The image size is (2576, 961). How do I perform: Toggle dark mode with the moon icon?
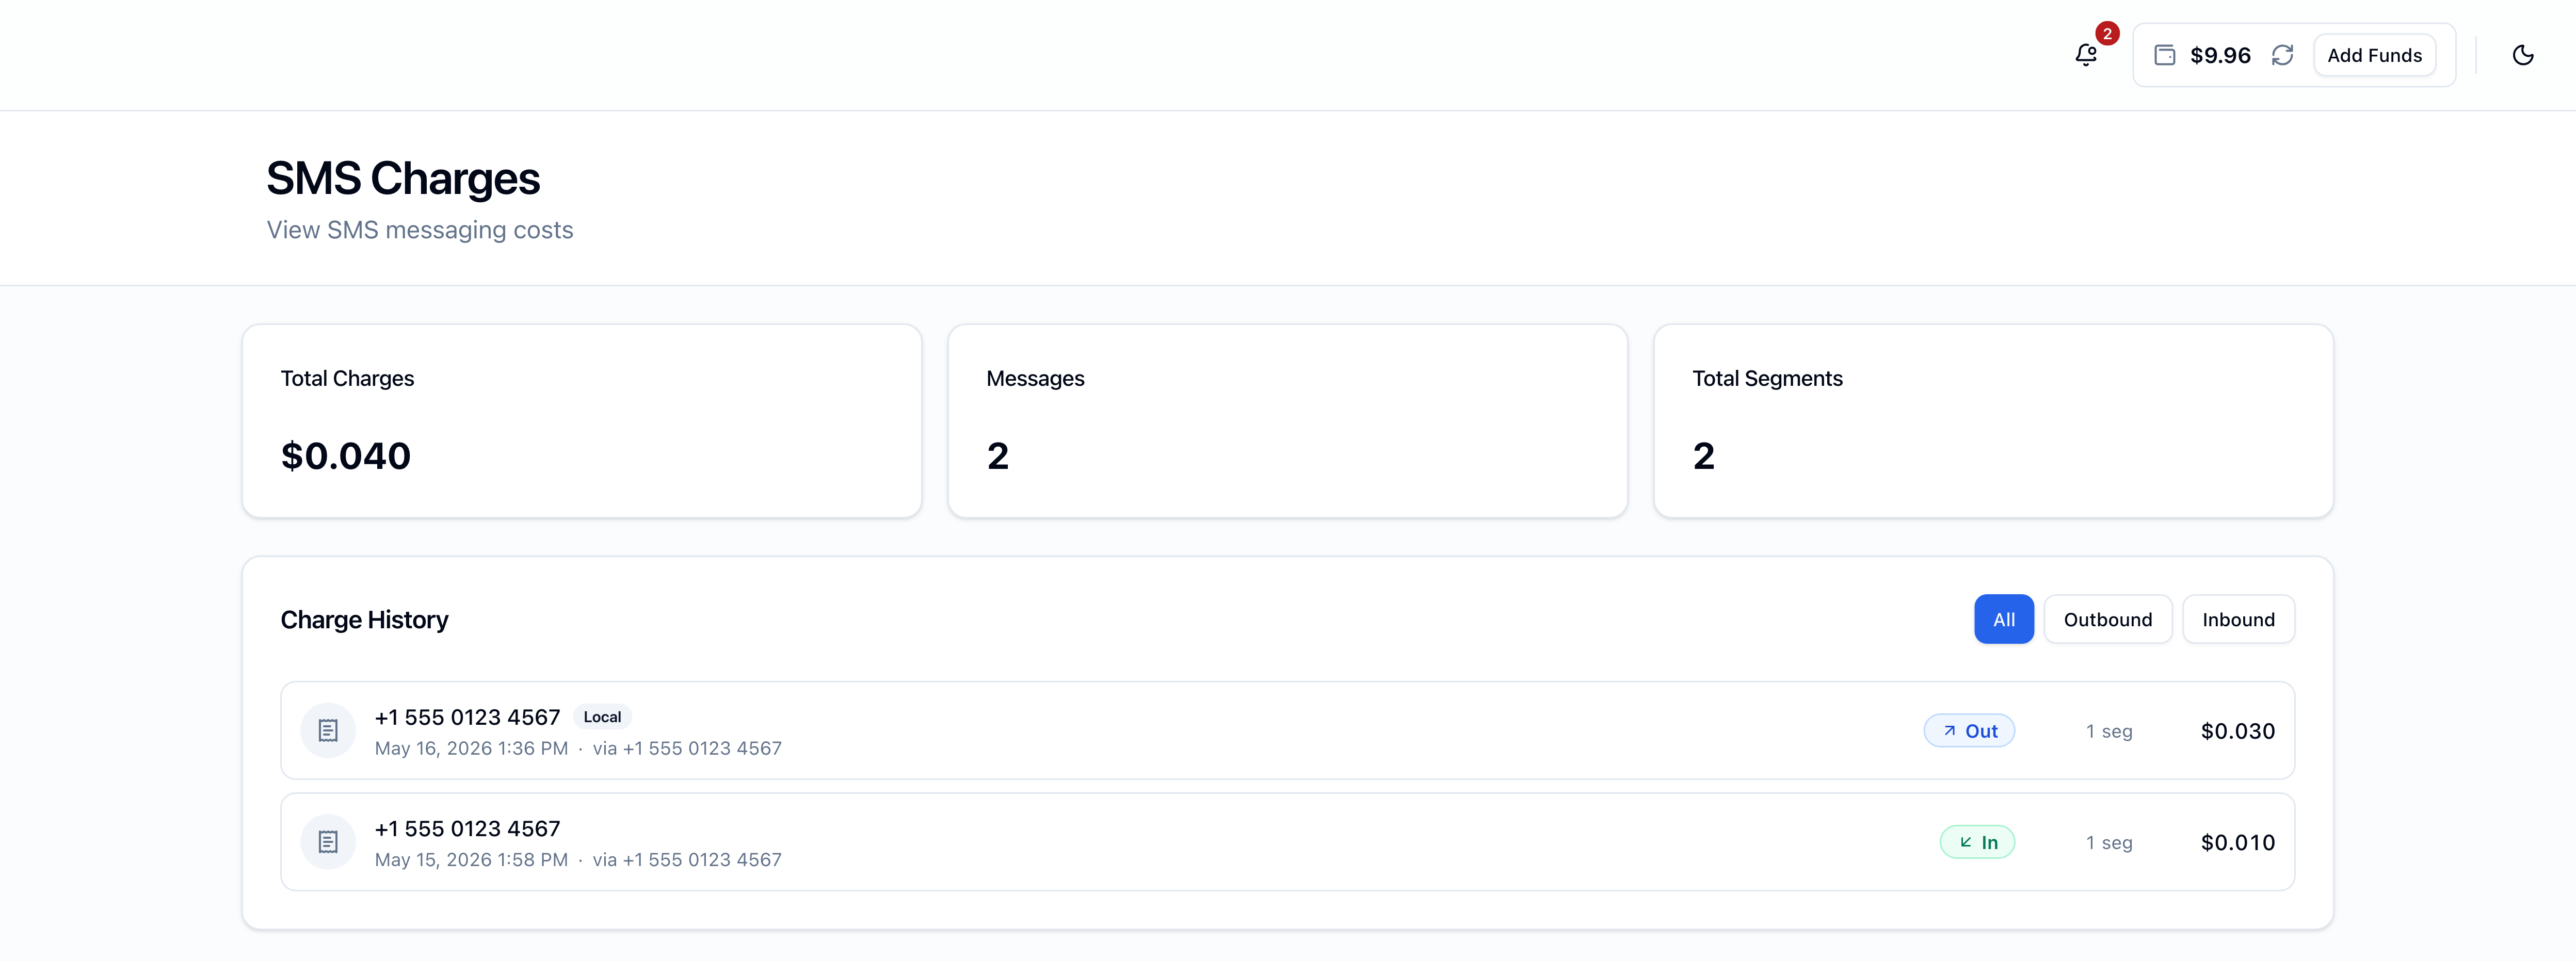2522,55
